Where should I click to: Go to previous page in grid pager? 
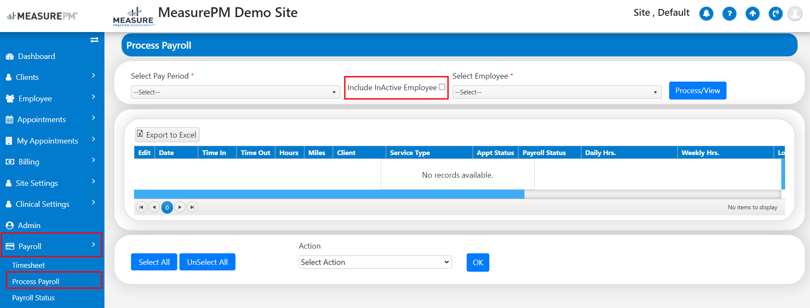click(154, 207)
